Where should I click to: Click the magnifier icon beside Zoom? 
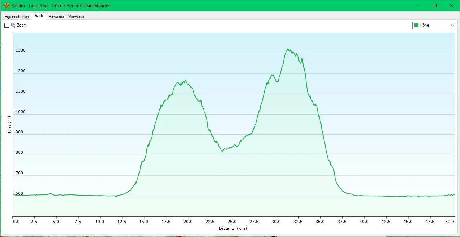point(13,25)
